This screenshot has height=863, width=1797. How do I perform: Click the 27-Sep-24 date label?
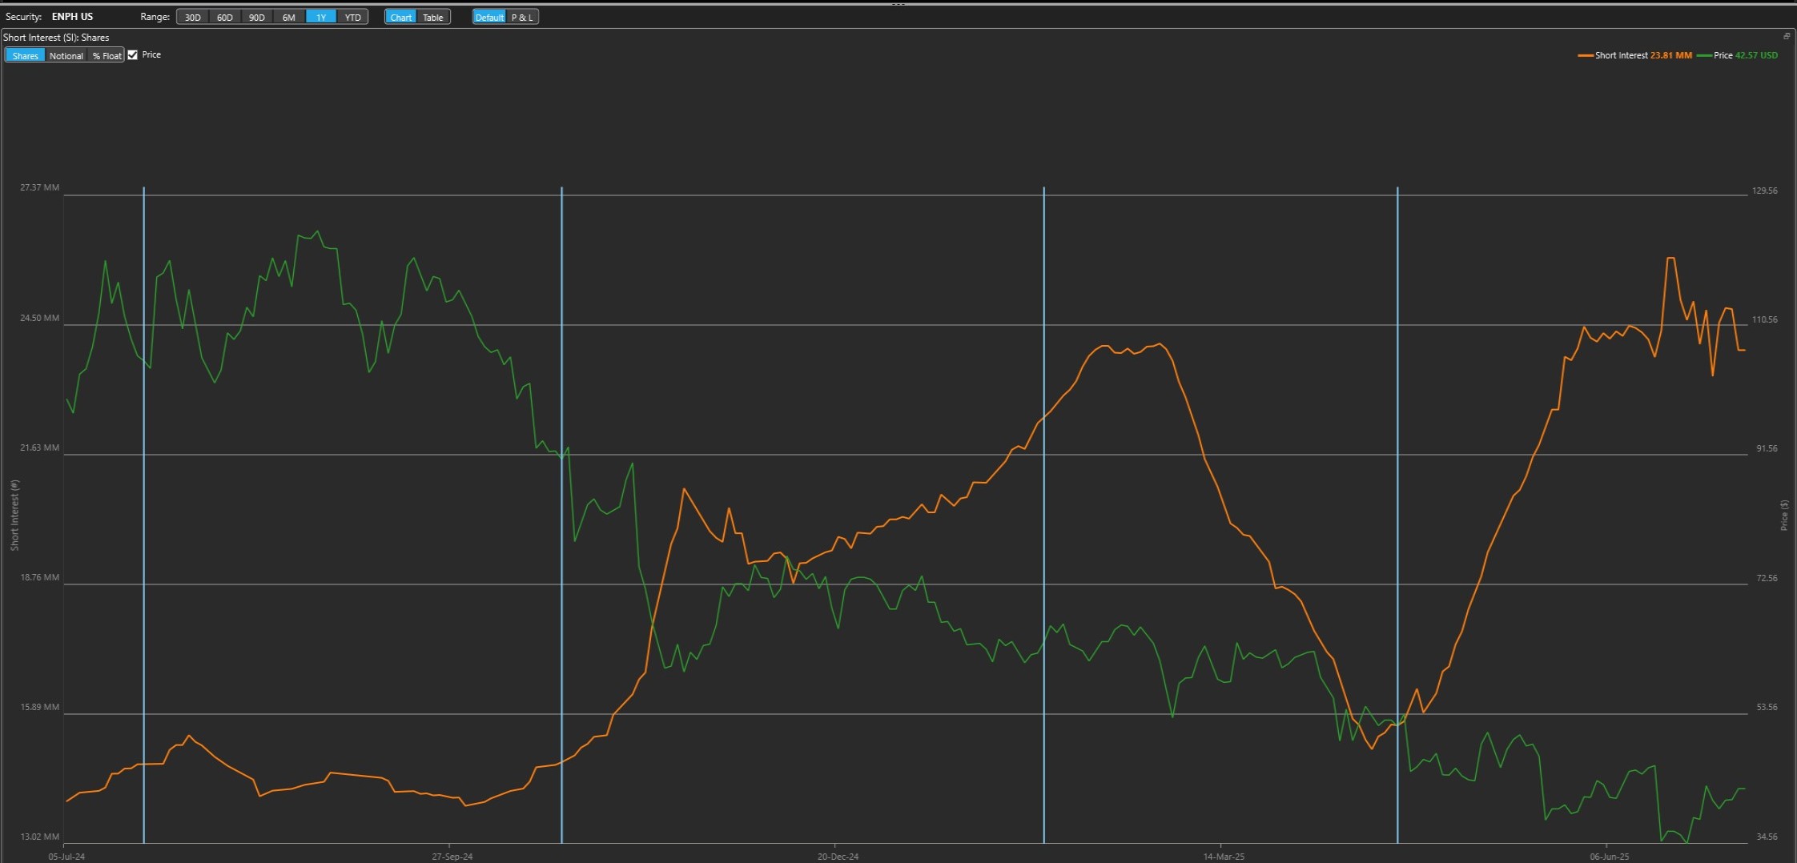[x=452, y=857]
